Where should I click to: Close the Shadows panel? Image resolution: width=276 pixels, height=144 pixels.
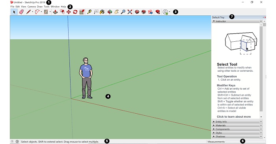(261, 137)
